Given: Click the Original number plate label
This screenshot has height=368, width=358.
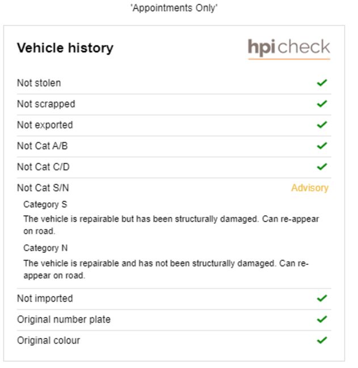Looking at the screenshot, I should tap(64, 320).
